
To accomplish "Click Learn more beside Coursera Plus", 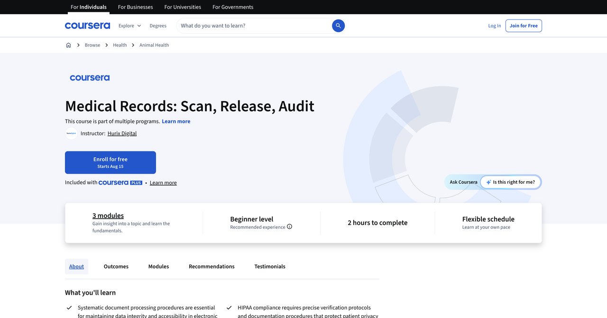I will tap(163, 183).
